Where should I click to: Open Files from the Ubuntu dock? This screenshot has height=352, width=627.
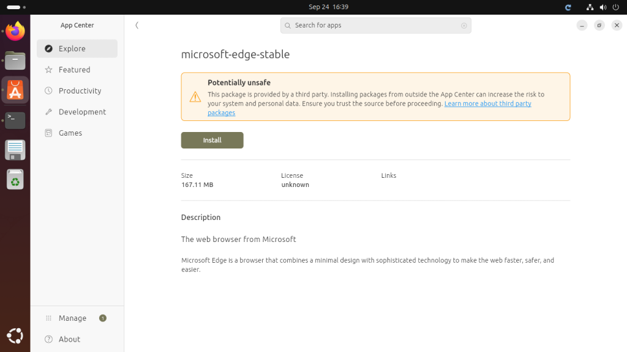tap(15, 61)
